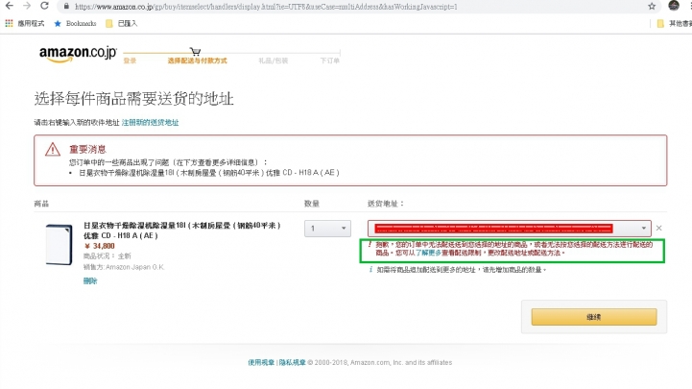Open the privacy notice footer link
This screenshot has width=692, height=389.
292,362
